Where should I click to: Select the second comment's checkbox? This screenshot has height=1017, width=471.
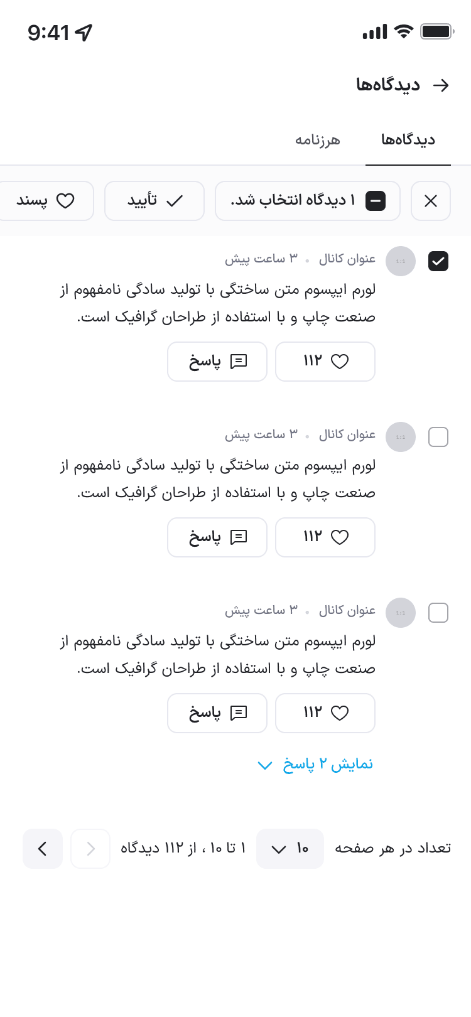click(x=438, y=437)
